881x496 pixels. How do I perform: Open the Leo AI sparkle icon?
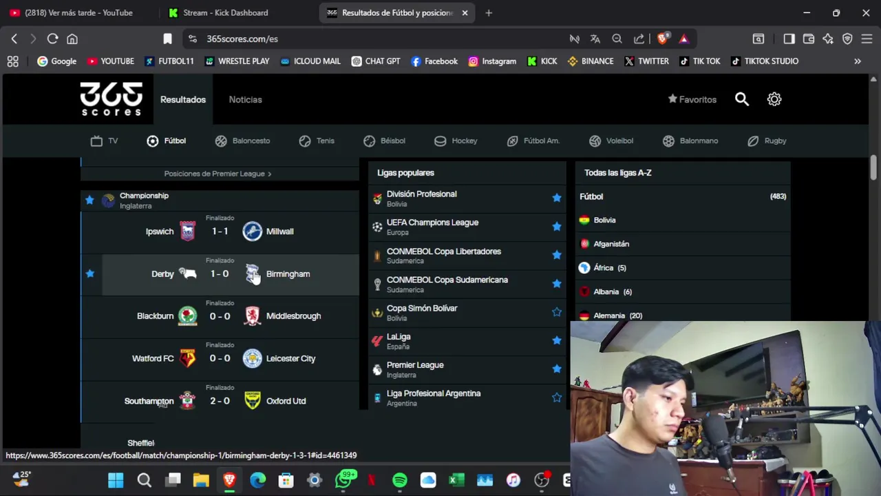point(828,39)
